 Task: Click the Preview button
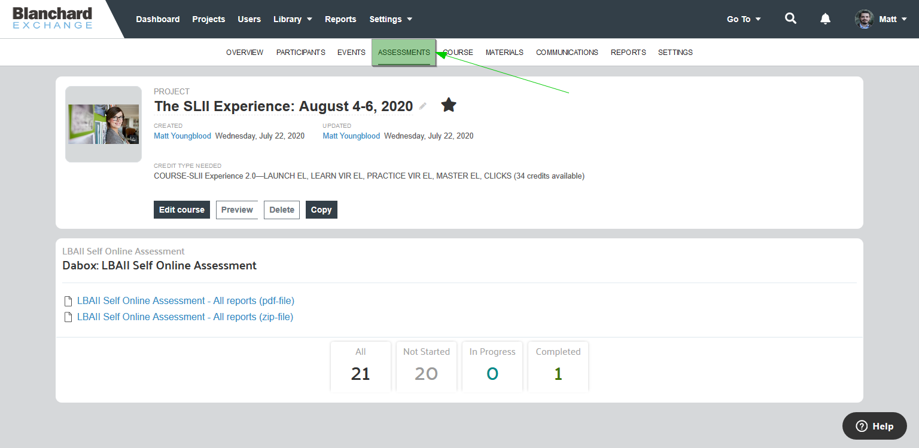tap(237, 210)
